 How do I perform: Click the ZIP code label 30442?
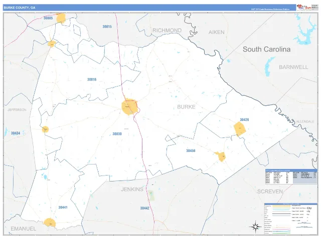pyautogui.click(x=145, y=208)
